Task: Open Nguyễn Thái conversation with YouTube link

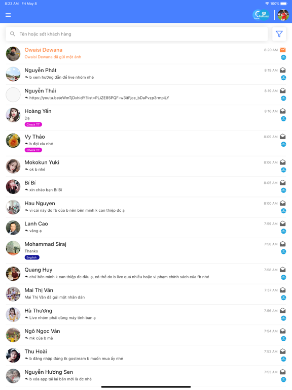Action: coord(146,94)
